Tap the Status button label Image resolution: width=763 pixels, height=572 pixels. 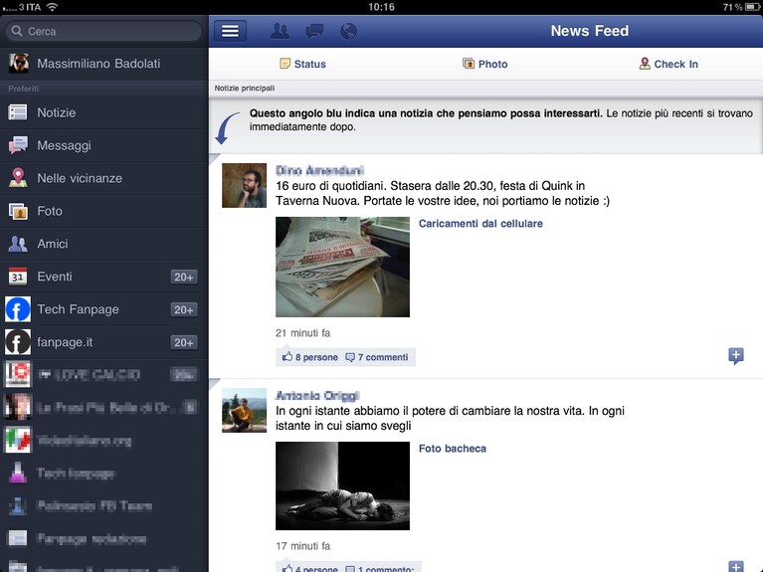[310, 64]
